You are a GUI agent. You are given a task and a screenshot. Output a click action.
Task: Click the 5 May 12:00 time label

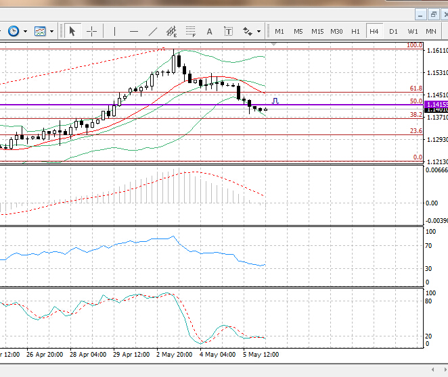click(261, 355)
